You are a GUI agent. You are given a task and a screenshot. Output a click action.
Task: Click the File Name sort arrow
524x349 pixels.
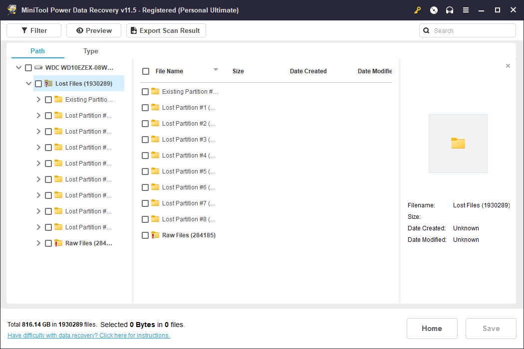click(x=216, y=69)
